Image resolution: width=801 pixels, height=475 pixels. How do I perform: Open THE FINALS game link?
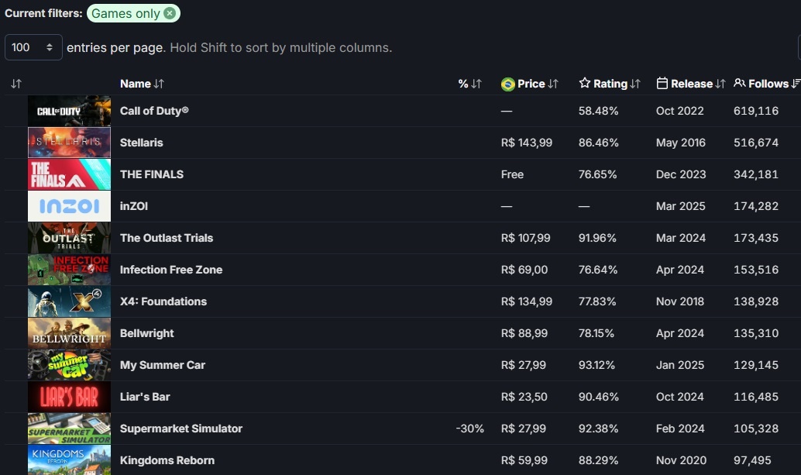(152, 174)
